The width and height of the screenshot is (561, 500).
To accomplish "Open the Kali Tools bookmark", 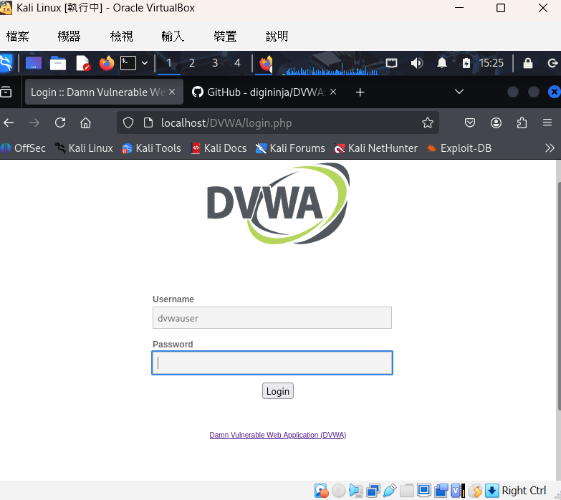I will [152, 148].
